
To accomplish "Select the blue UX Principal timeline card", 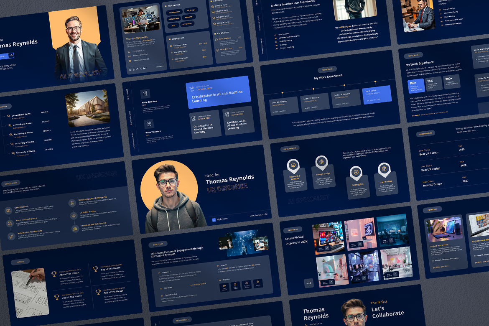I will (x=377, y=94).
